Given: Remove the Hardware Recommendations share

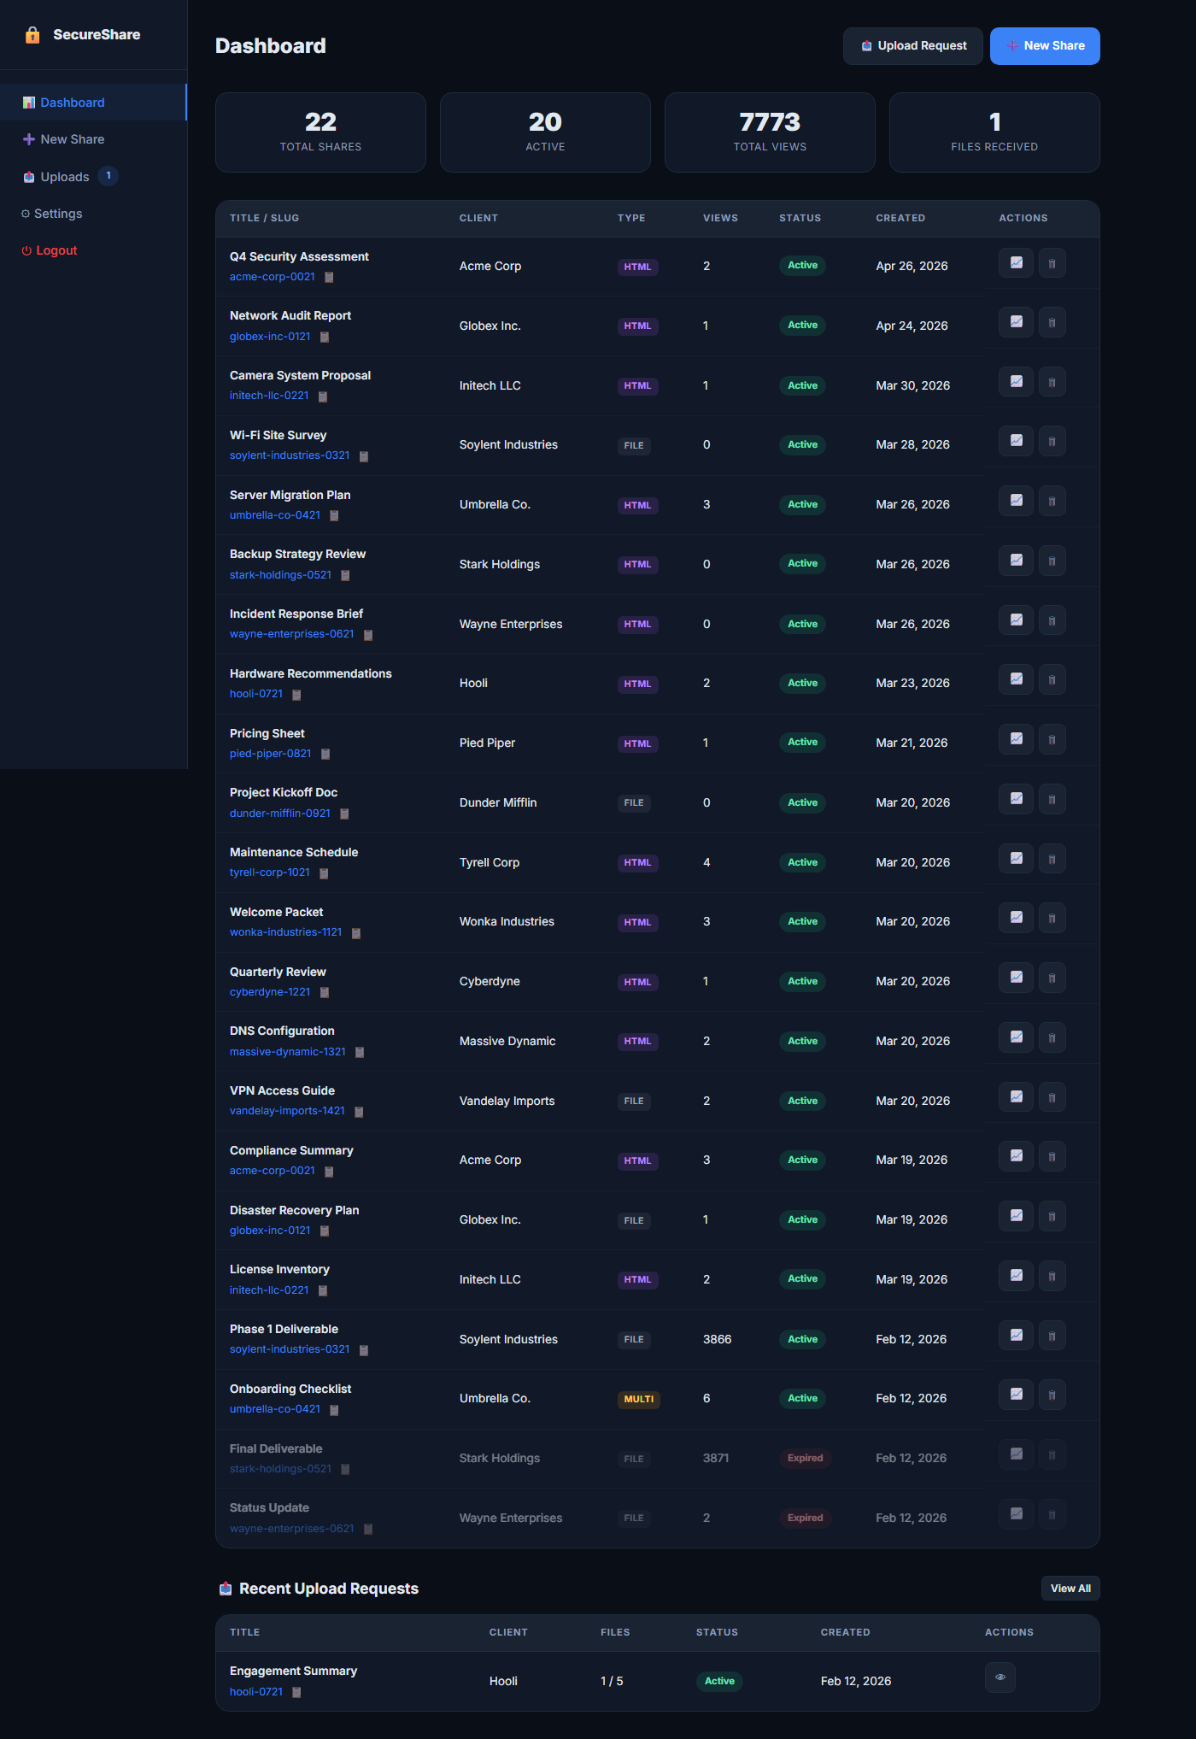Looking at the screenshot, I should coord(1052,679).
